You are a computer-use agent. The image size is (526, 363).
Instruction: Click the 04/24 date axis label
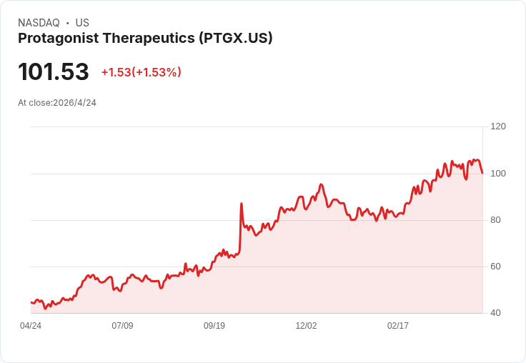point(31,325)
